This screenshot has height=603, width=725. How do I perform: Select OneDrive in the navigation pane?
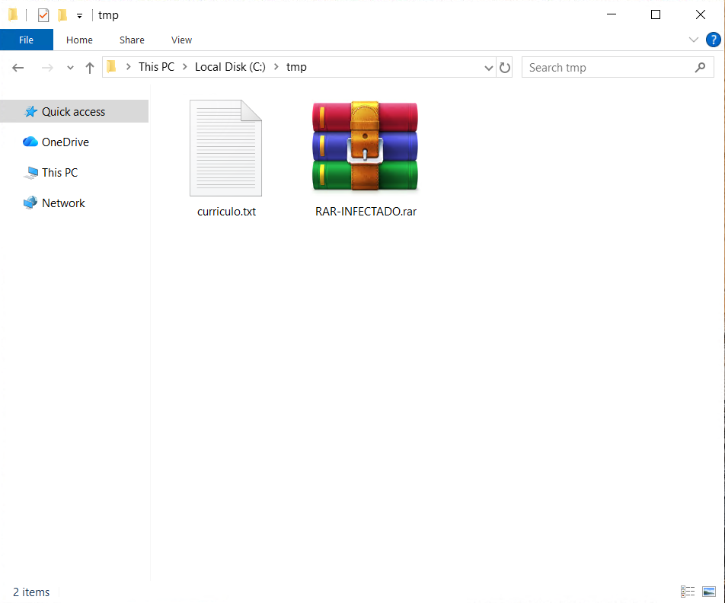click(x=65, y=142)
